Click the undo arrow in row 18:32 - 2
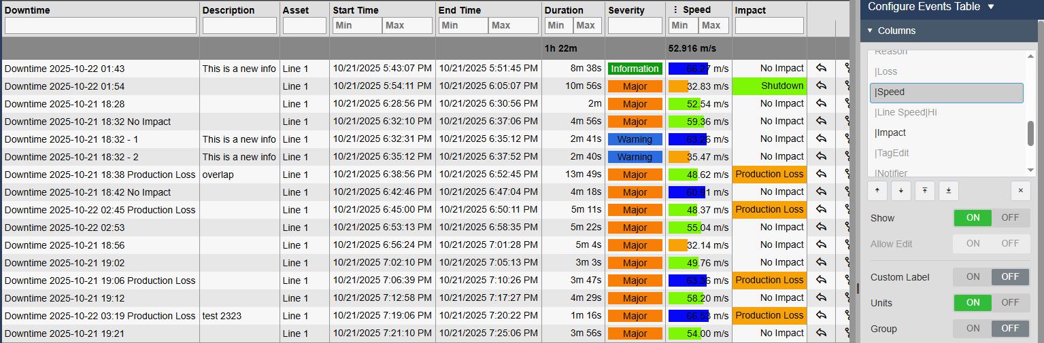 click(x=821, y=156)
